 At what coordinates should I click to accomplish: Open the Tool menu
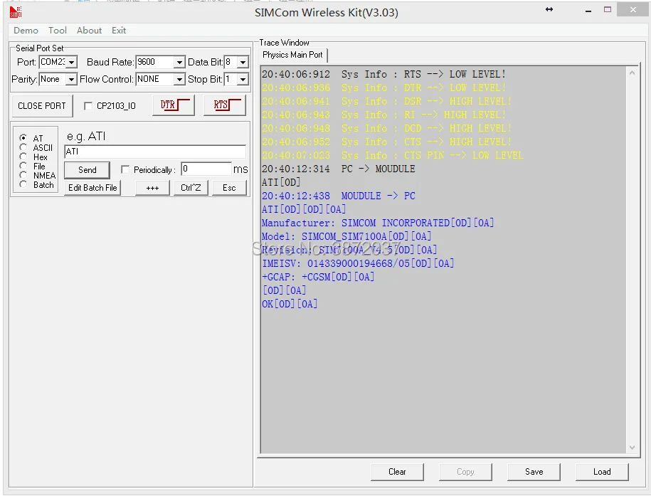click(58, 31)
